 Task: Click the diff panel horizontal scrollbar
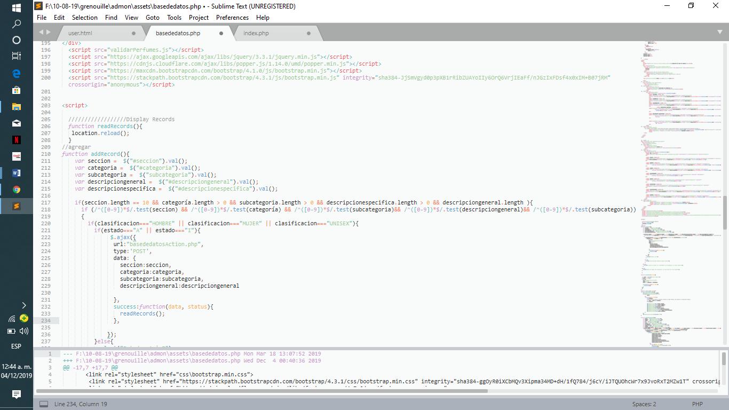click(x=261, y=391)
